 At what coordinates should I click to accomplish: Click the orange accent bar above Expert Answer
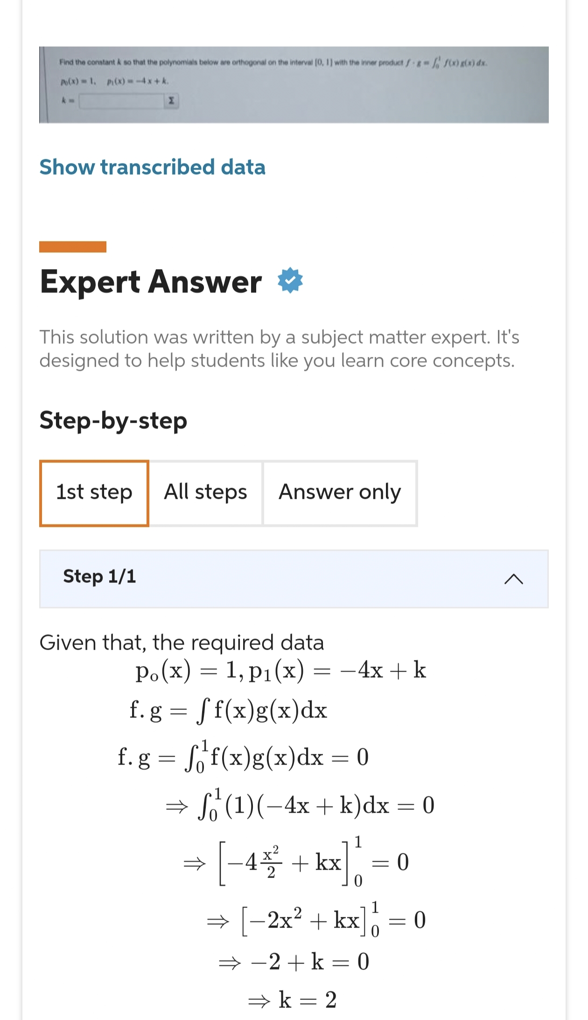coord(73,246)
